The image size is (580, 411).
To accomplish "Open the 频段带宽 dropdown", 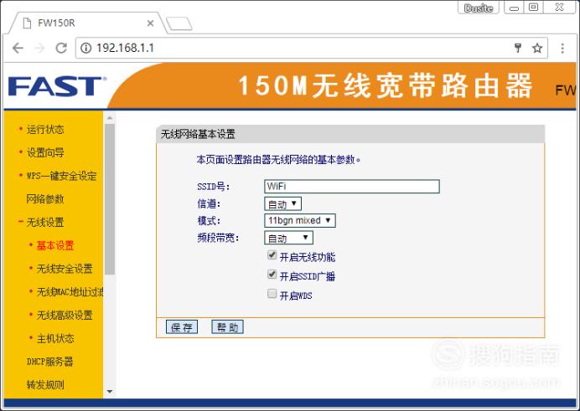I will 288,238.
